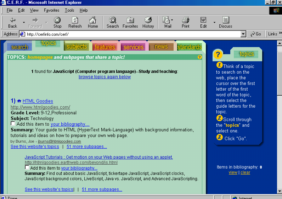Expand the Links toolbar chevron
This screenshot has width=282, height=199.
click(x=280, y=33)
